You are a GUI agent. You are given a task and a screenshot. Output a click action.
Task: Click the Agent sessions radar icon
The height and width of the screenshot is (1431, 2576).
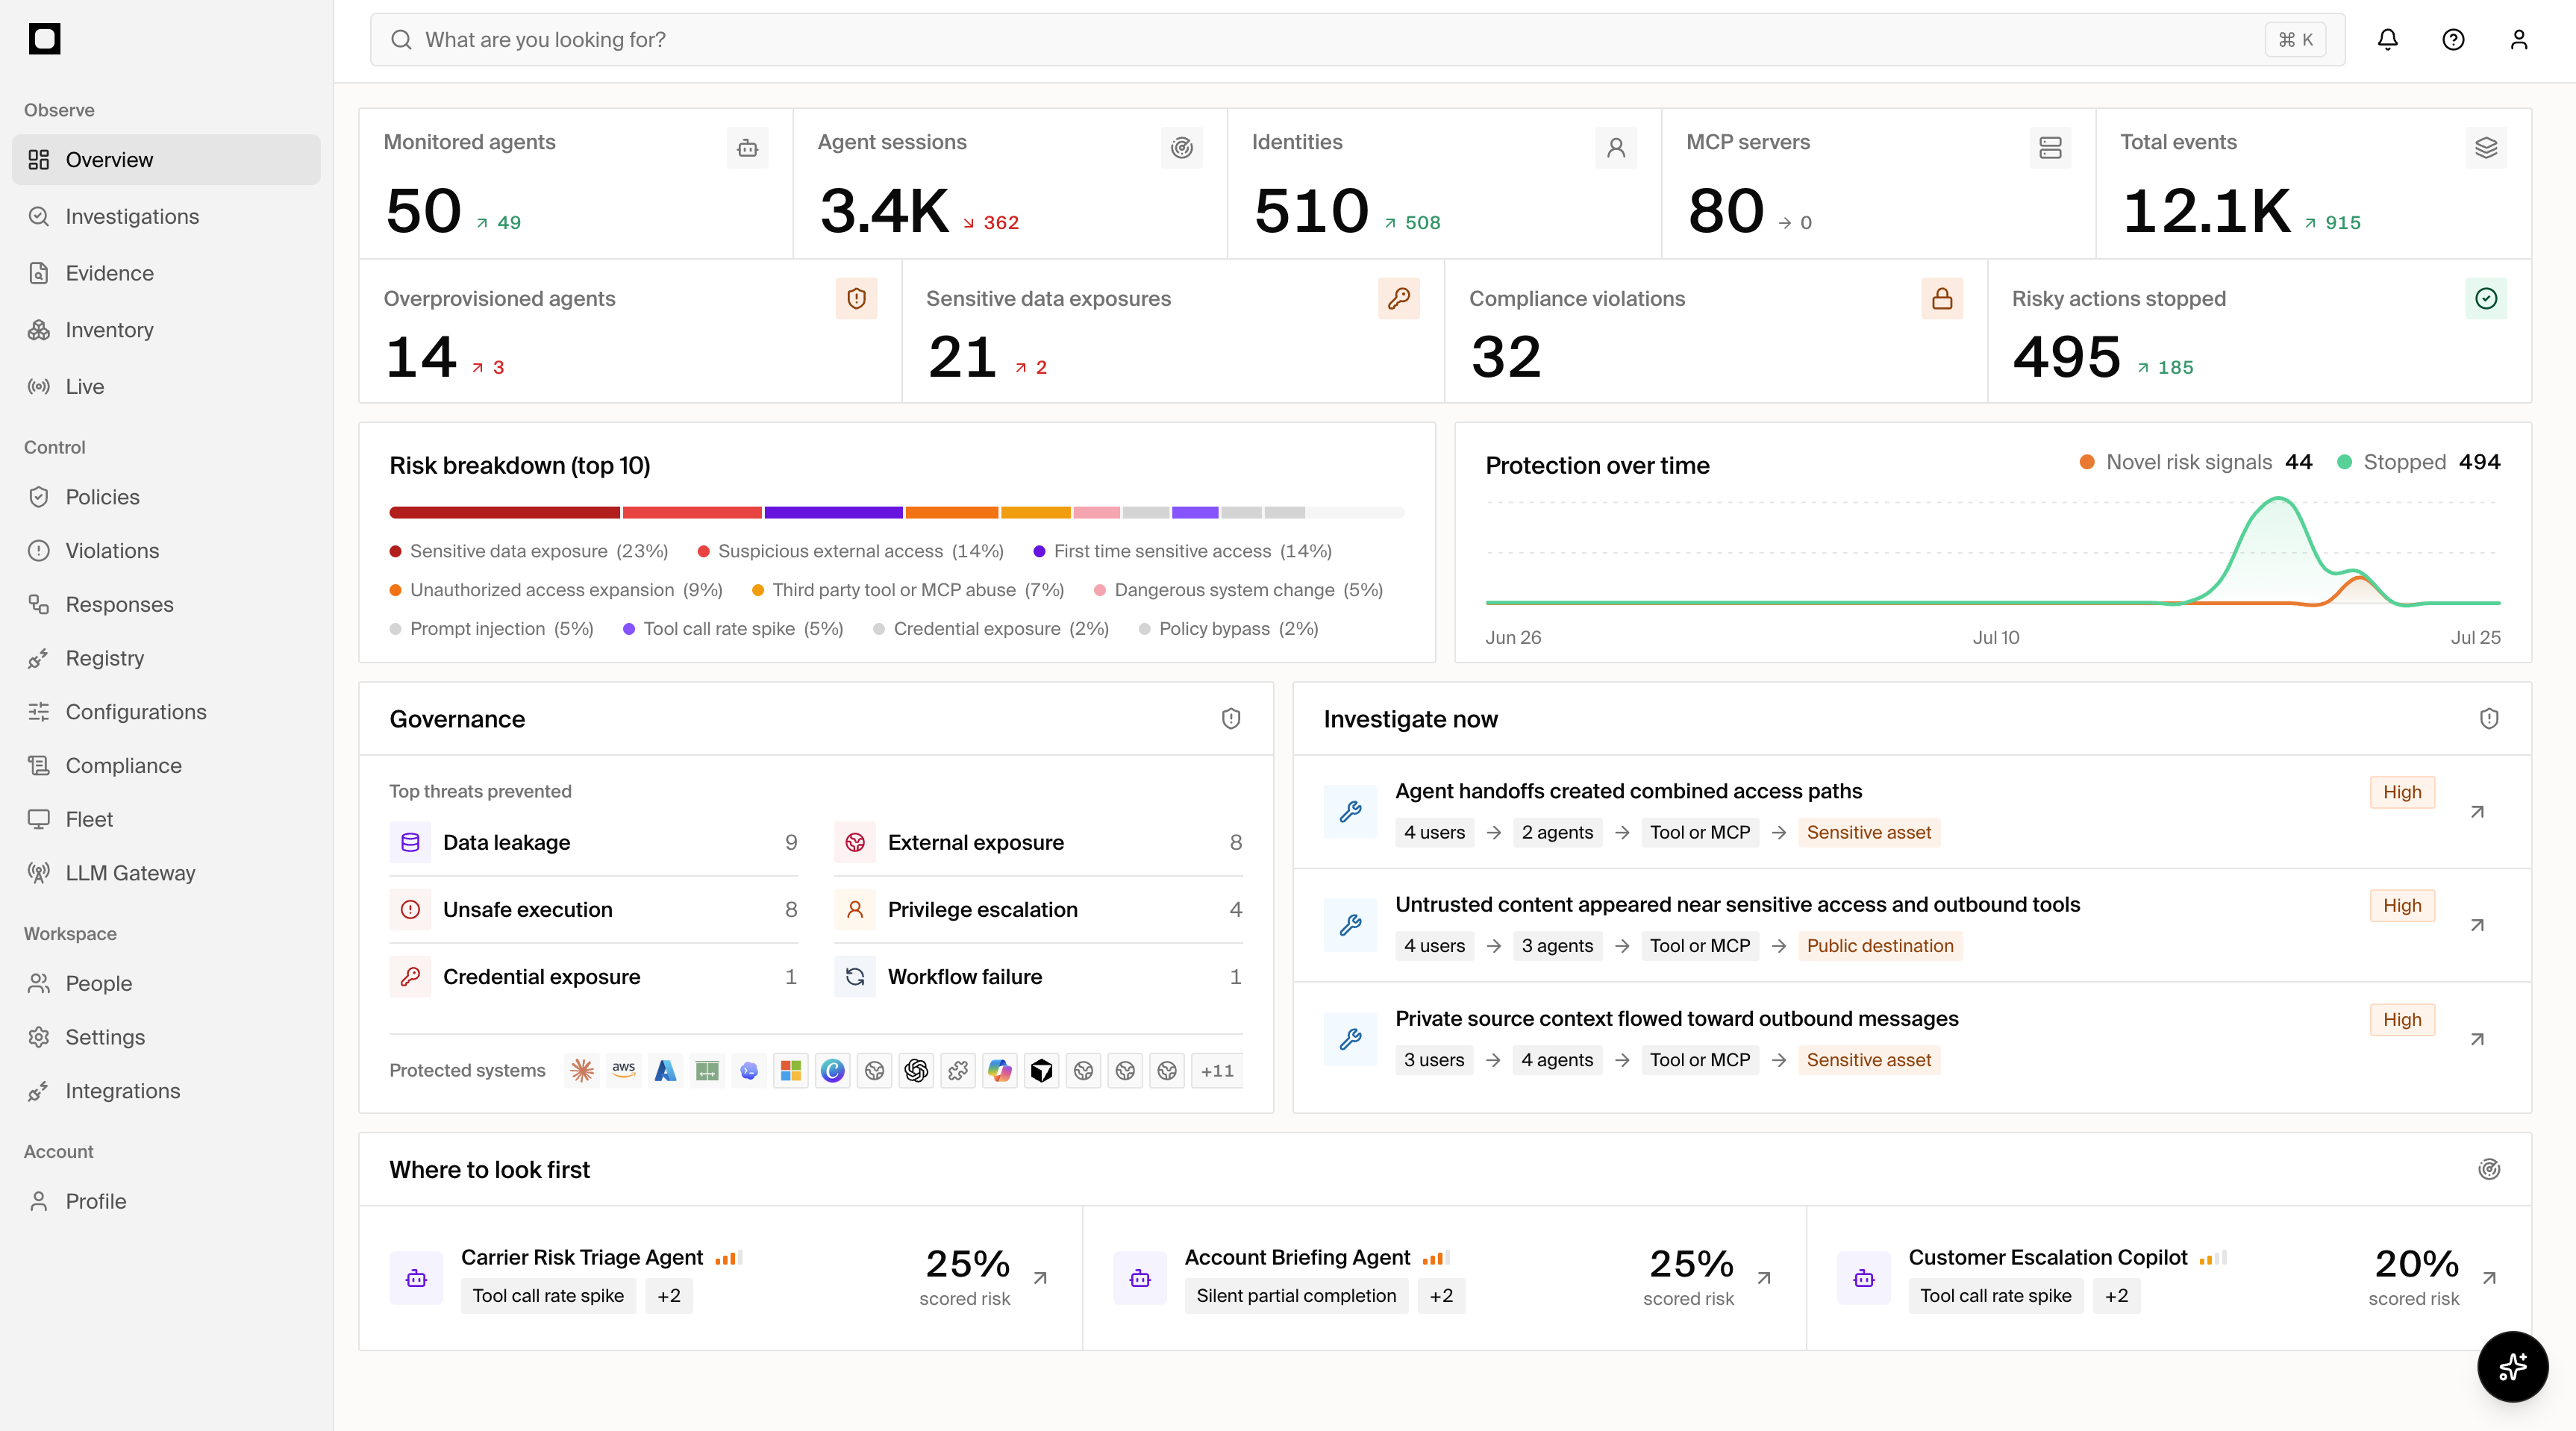point(1182,148)
